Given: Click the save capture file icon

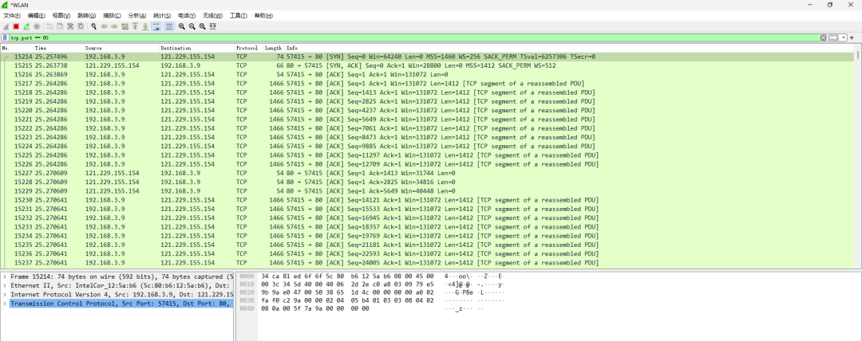Looking at the screenshot, I should (60, 26).
